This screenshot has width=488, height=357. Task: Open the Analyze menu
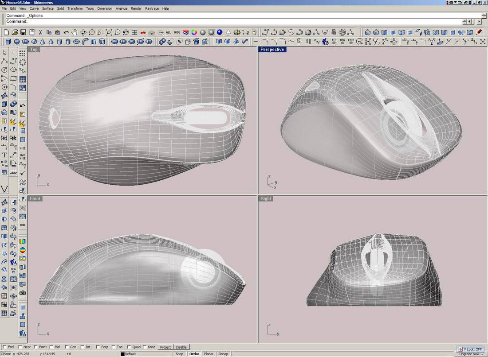coord(121,8)
